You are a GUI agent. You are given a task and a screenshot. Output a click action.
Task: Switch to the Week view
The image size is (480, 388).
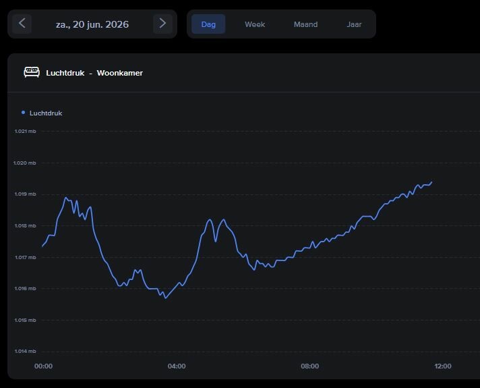tap(255, 24)
